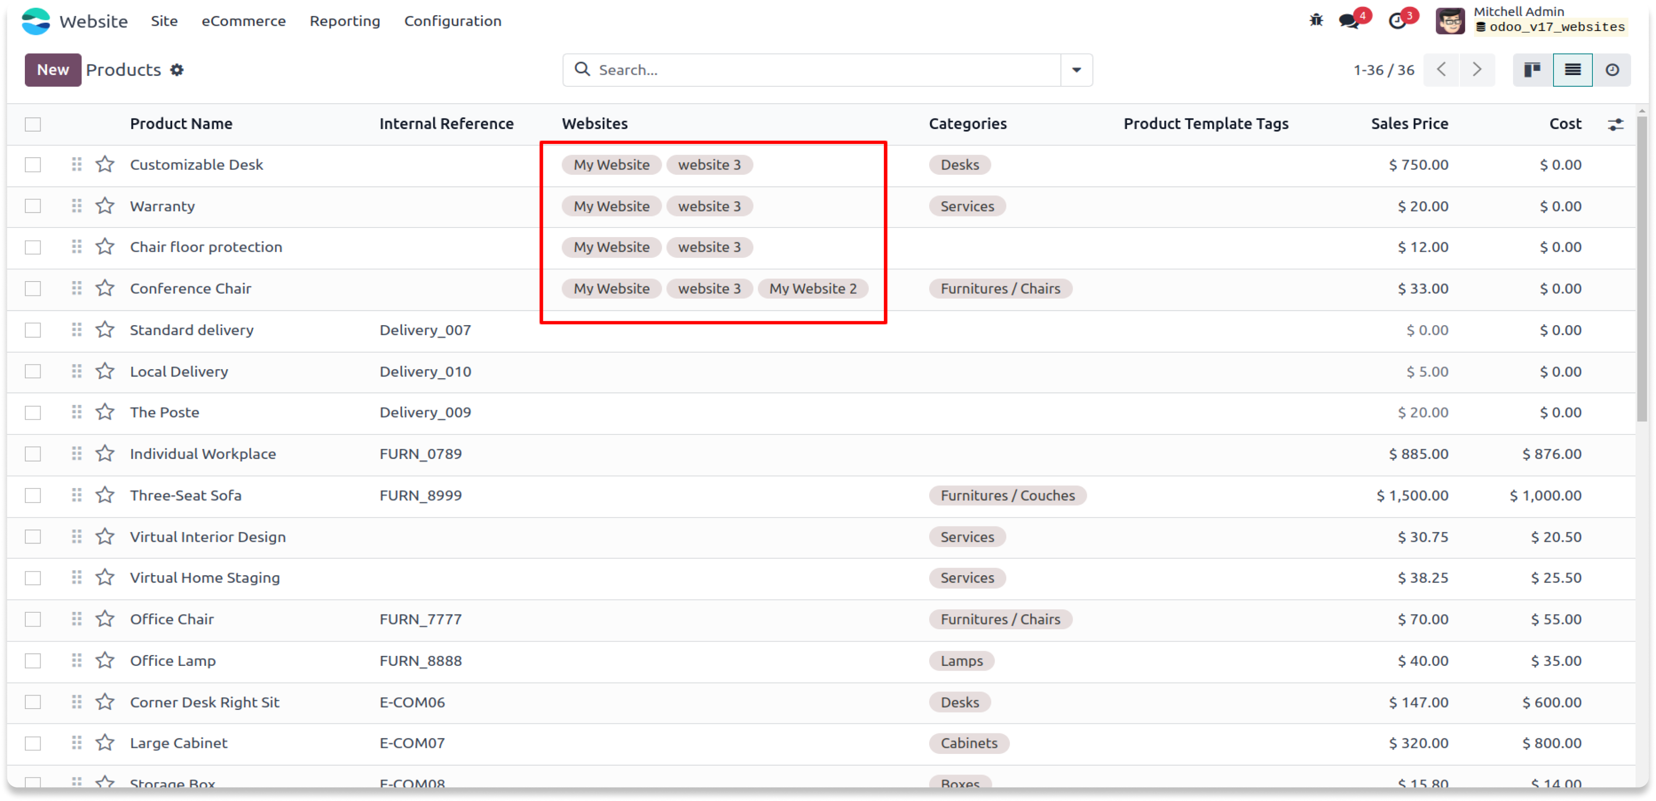Select the Office Lamp row checkbox

[33, 660]
